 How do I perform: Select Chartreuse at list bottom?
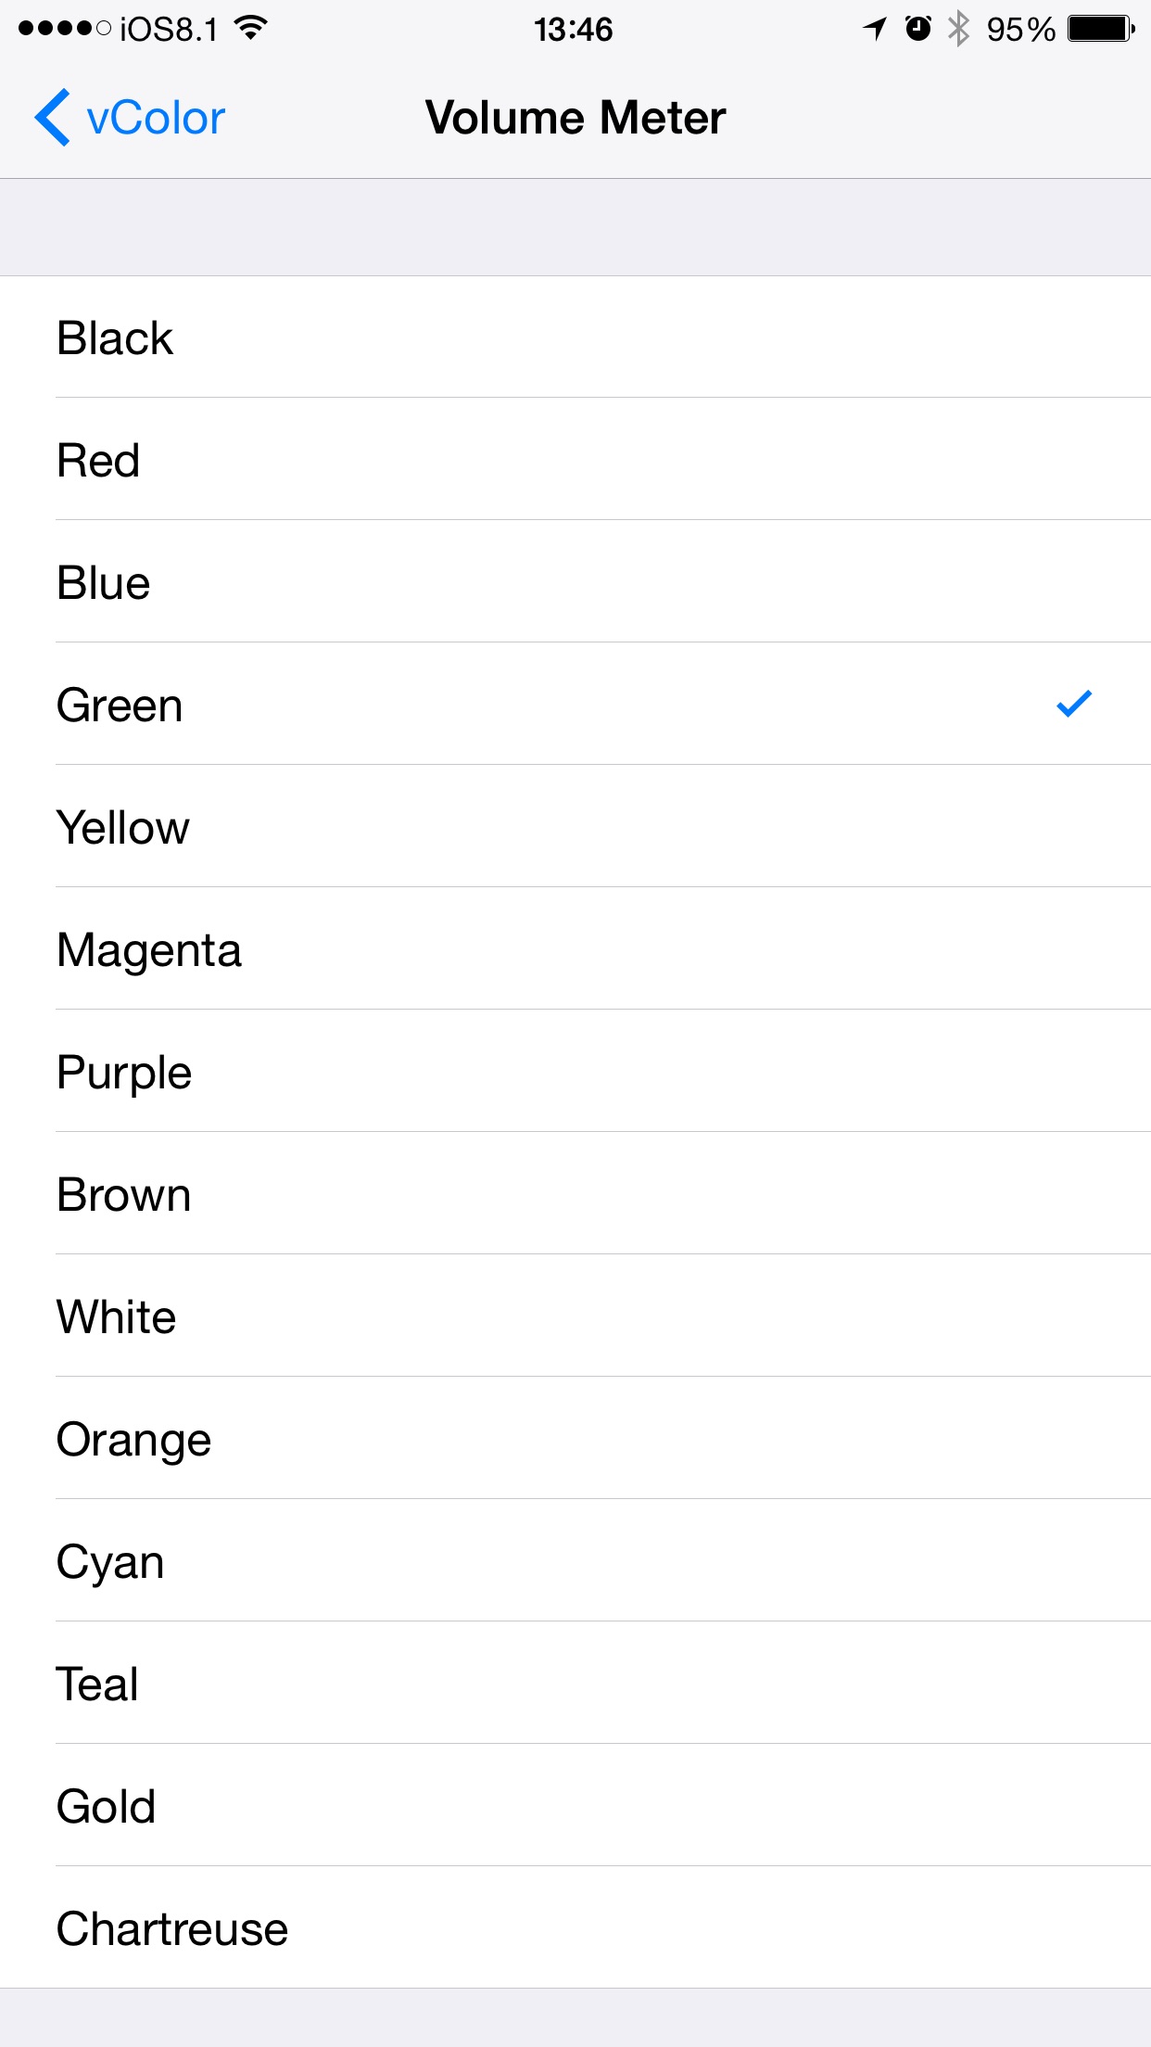click(x=575, y=1927)
